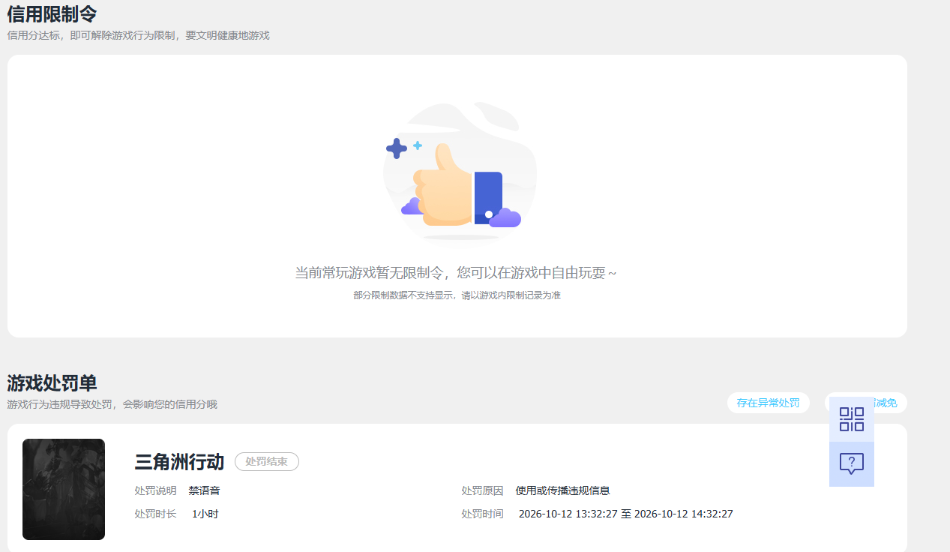950x552 pixels.
Task: Click the 使用或传播违规信息 penalty reason
Action: point(562,490)
